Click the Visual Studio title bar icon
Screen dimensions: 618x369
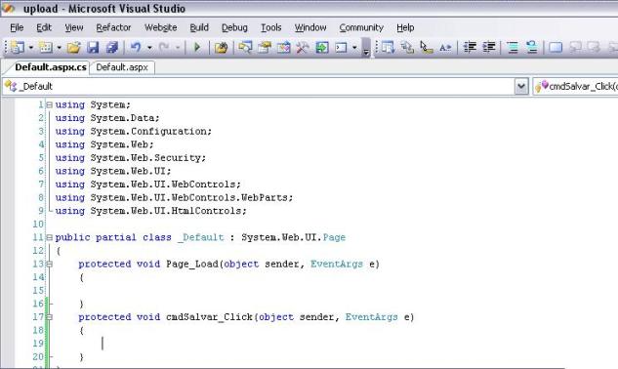pyautogui.click(x=8, y=8)
